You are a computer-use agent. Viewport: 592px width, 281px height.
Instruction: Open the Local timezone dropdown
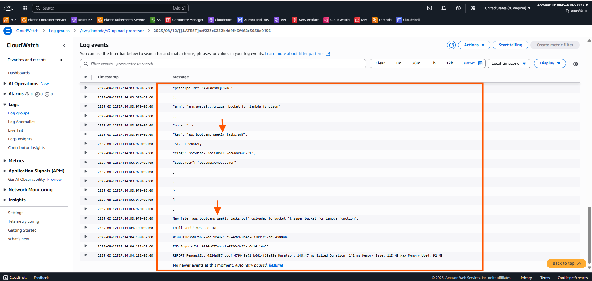pos(509,64)
